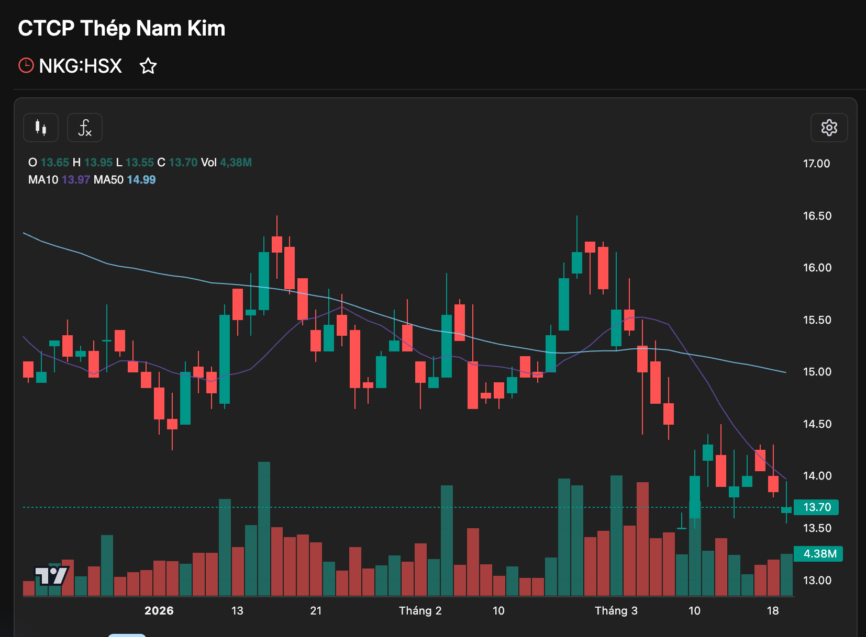Click the 18 date label on time axis
Screen dimensions: 866x637
pos(772,611)
